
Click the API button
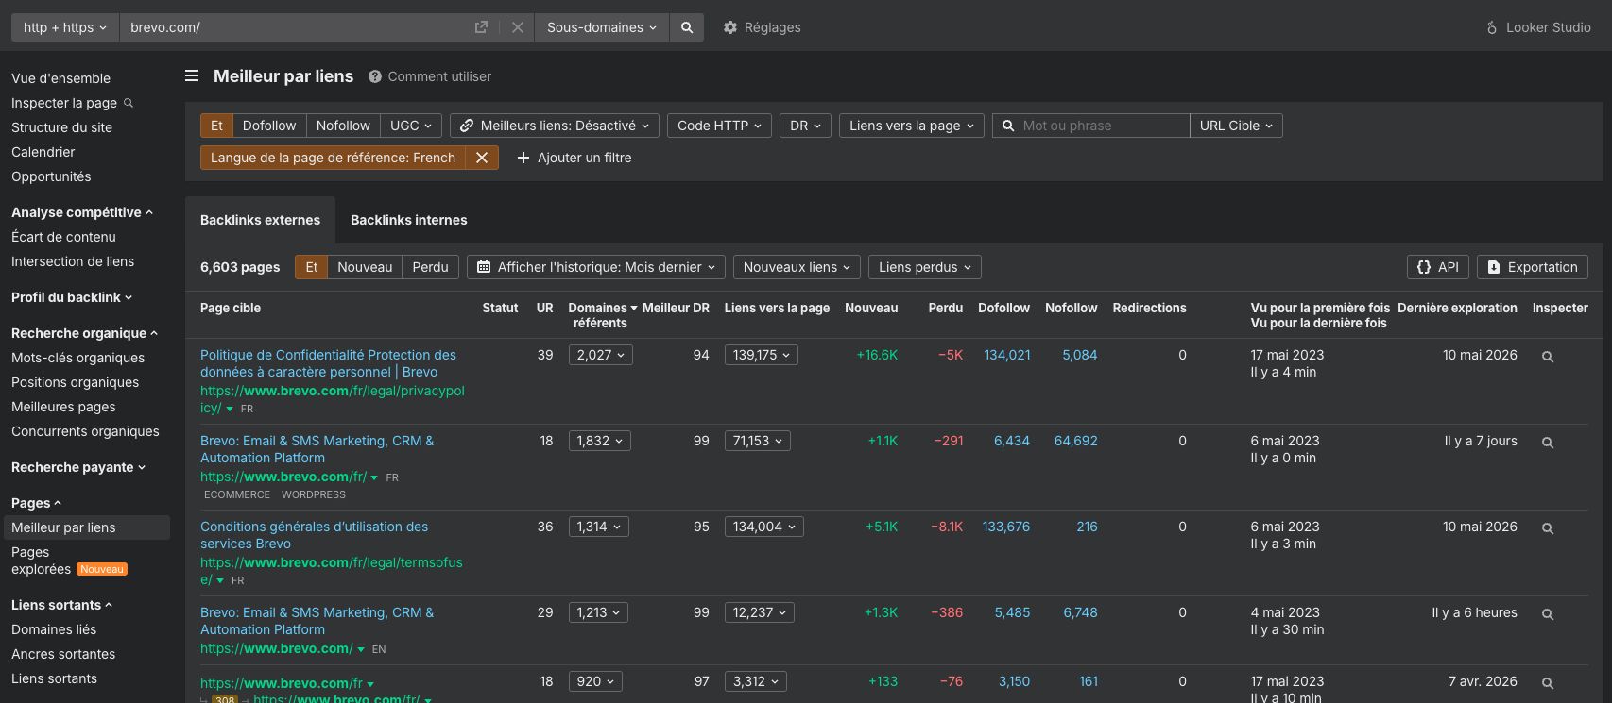point(1438,267)
